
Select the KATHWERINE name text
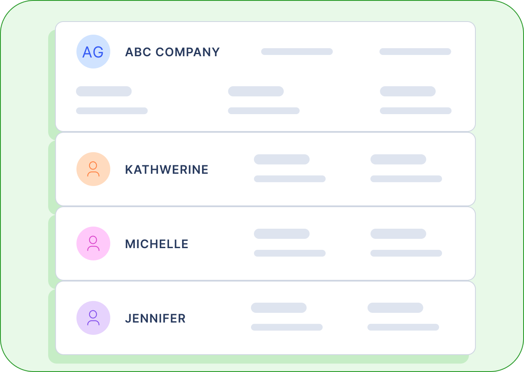167,170
